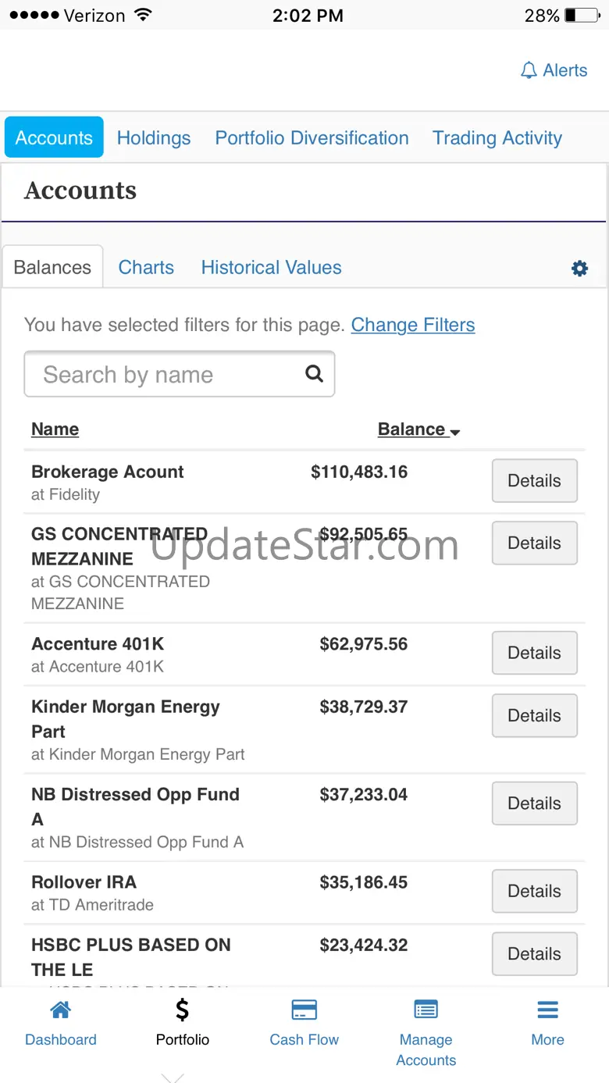Go to Dashboard via home icon
The width and height of the screenshot is (609, 1083).
(60, 1010)
